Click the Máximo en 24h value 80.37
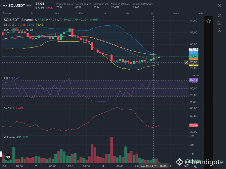The image size is (226, 169). click(x=78, y=7)
